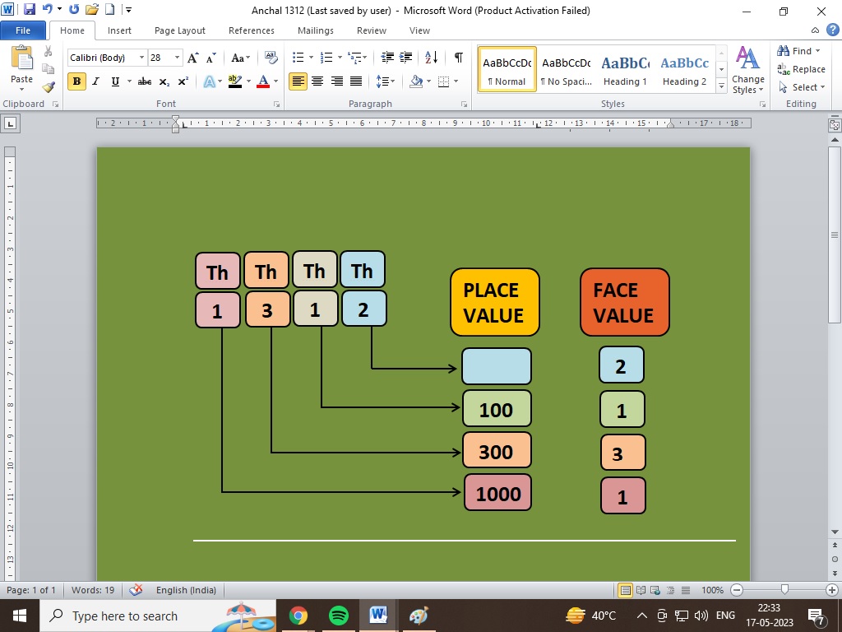This screenshot has height=632, width=842.
Task: Open Spotify from the taskbar
Action: tap(338, 616)
